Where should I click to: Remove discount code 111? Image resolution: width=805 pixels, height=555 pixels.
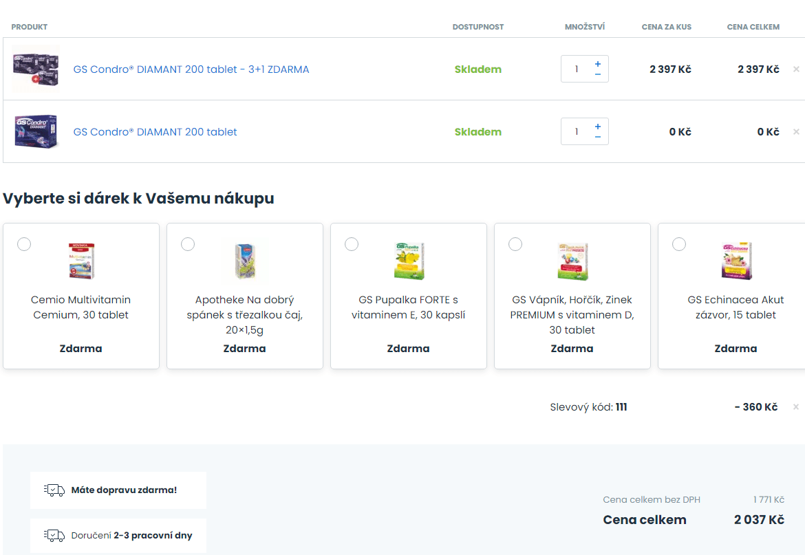[796, 406]
